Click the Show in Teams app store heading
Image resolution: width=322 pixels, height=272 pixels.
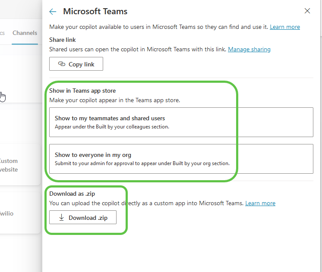[82, 91]
